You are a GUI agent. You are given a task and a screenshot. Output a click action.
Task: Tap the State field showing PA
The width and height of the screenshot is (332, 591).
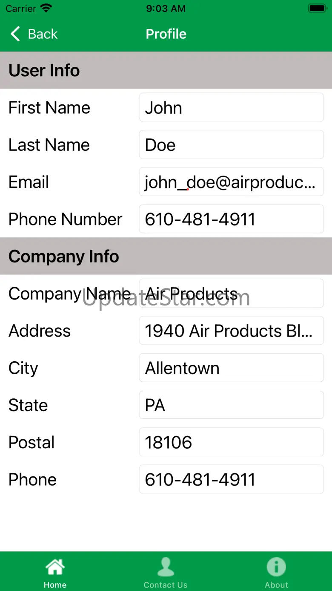tap(231, 405)
